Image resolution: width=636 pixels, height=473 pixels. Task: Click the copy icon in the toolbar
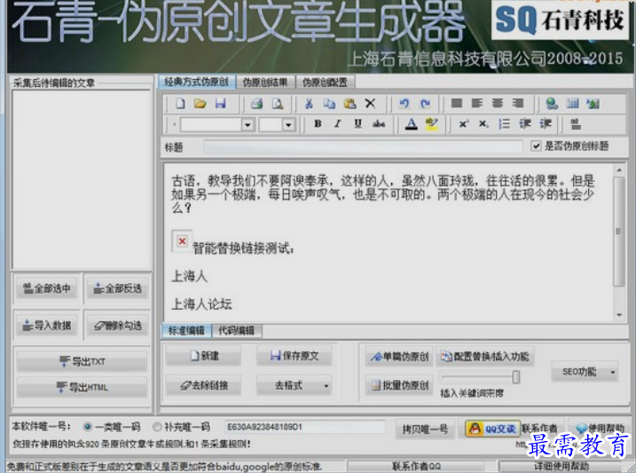pos(329,104)
